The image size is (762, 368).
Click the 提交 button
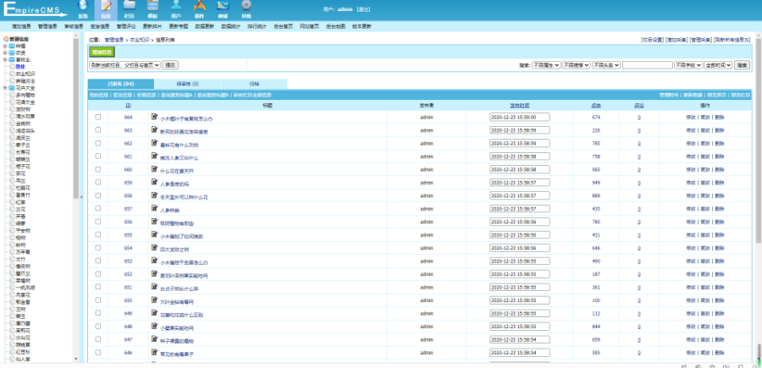pos(170,64)
